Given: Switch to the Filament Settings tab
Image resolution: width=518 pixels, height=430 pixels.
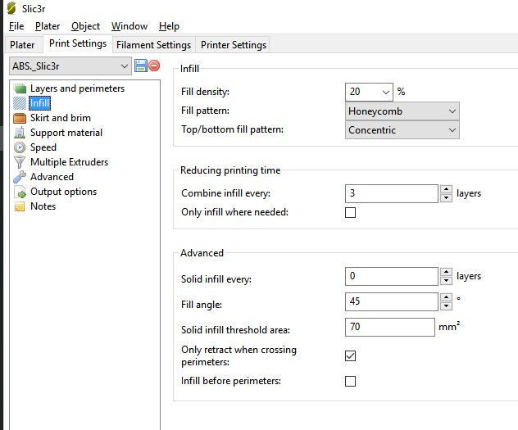Looking at the screenshot, I should 153,44.
